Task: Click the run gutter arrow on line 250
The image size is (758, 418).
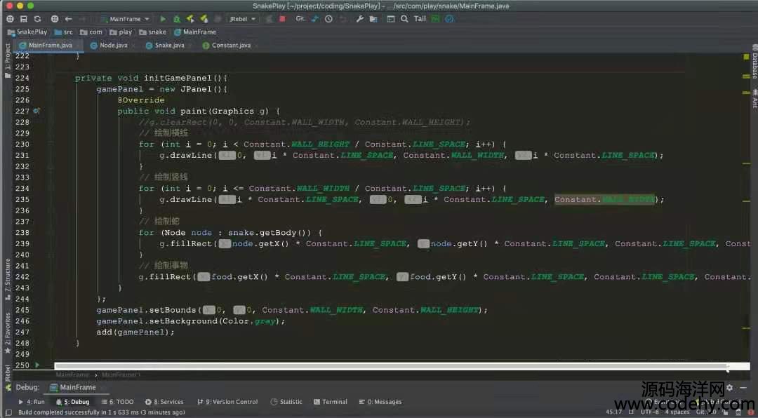Action: point(37,365)
